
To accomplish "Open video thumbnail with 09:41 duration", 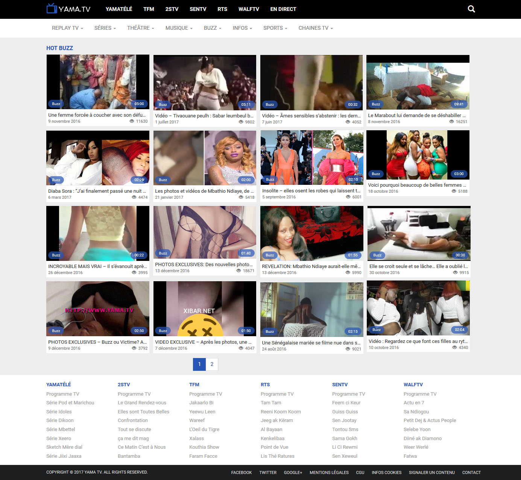I will click(x=418, y=82).
